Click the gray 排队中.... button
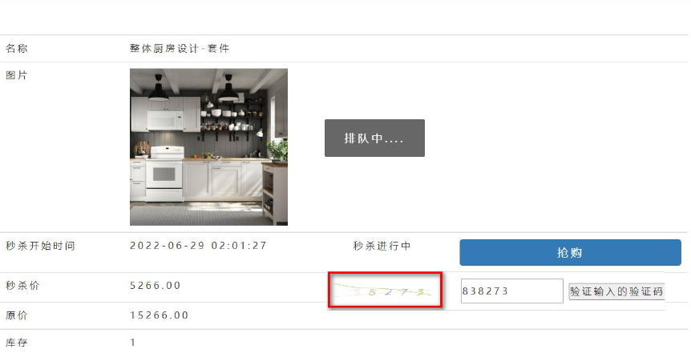Viewport: 691px width, 361px height. click(x=374, y=138)
